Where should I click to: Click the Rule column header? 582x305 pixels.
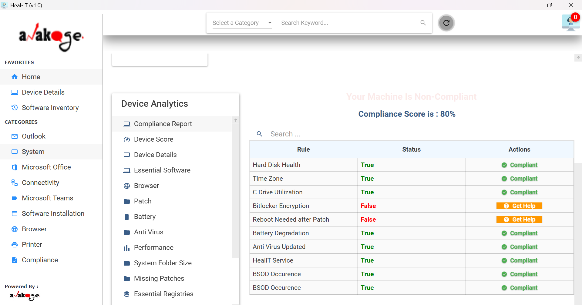point(303,149)
